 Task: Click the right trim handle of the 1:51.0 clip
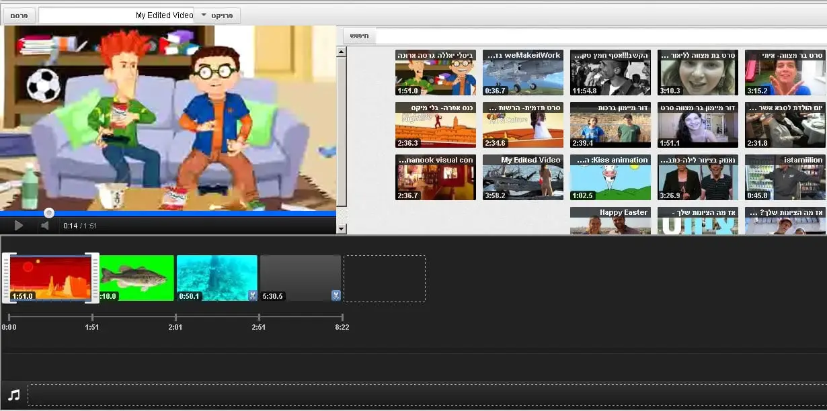point(95,278)
